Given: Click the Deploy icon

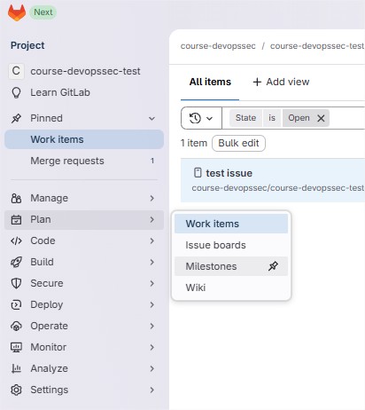Looking at the screenshot, I should [x=16, y=304].
